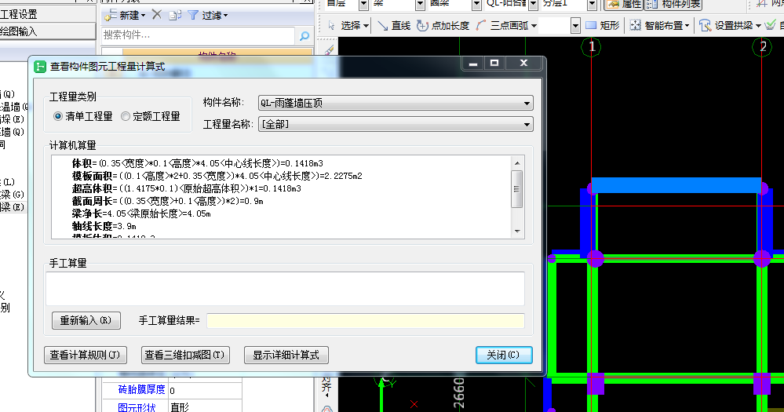
Task: Open the 绘图输入 panel tab
Action: pos(48,31)
